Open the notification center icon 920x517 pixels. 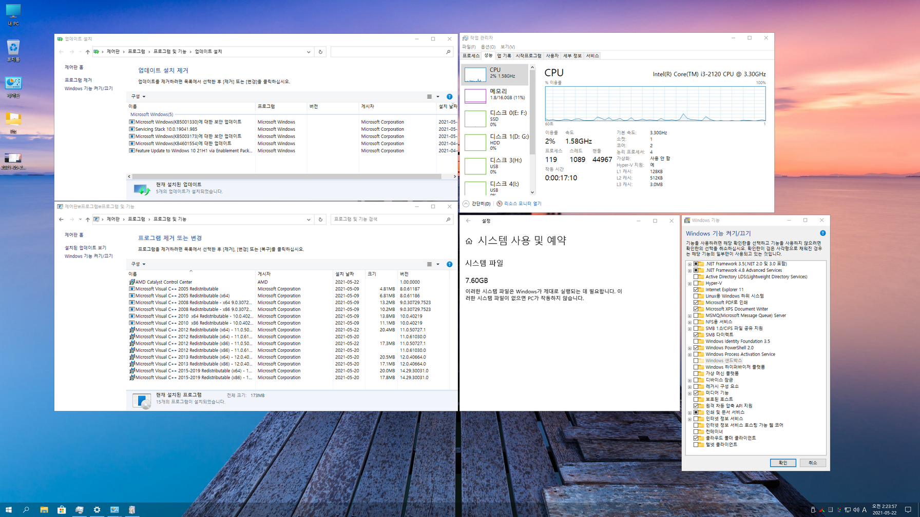(x=908, y=510)
